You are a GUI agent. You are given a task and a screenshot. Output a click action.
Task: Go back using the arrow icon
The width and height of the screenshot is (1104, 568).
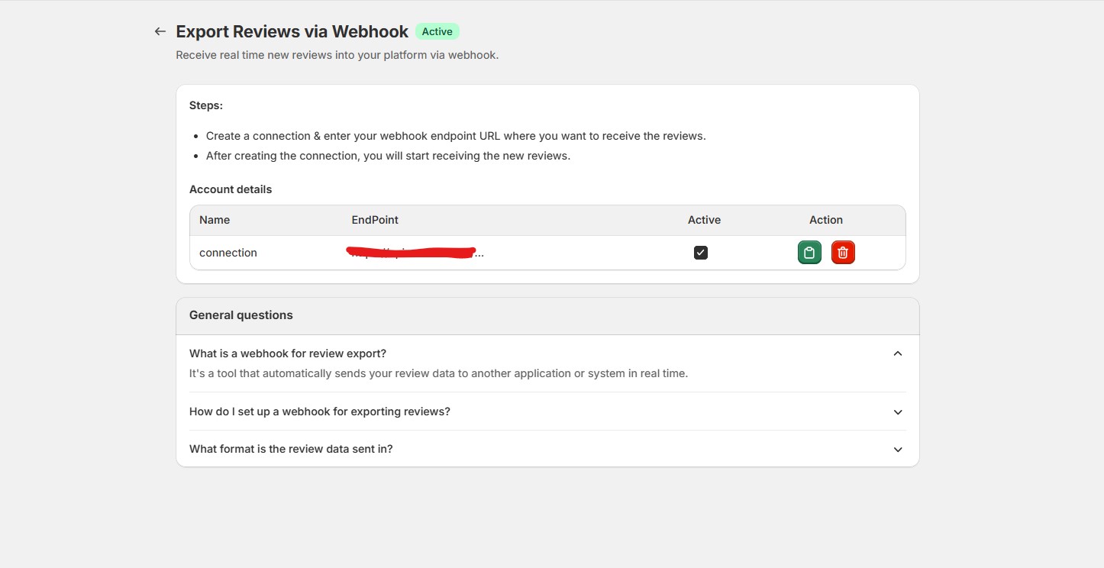click(x=160, y=31)
